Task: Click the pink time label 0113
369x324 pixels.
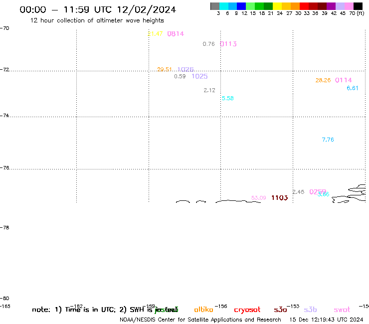Action: [228, 44]
